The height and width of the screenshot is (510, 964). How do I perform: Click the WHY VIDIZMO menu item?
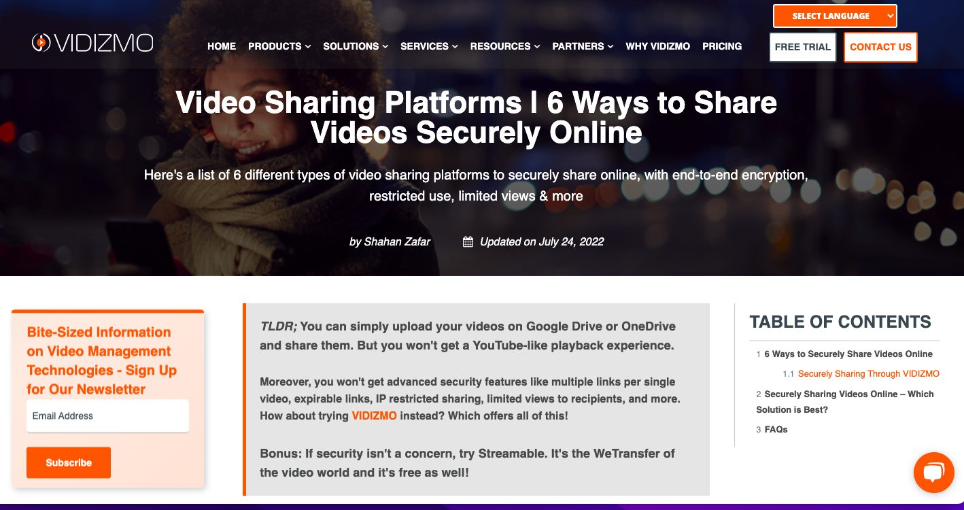point(658,46)
